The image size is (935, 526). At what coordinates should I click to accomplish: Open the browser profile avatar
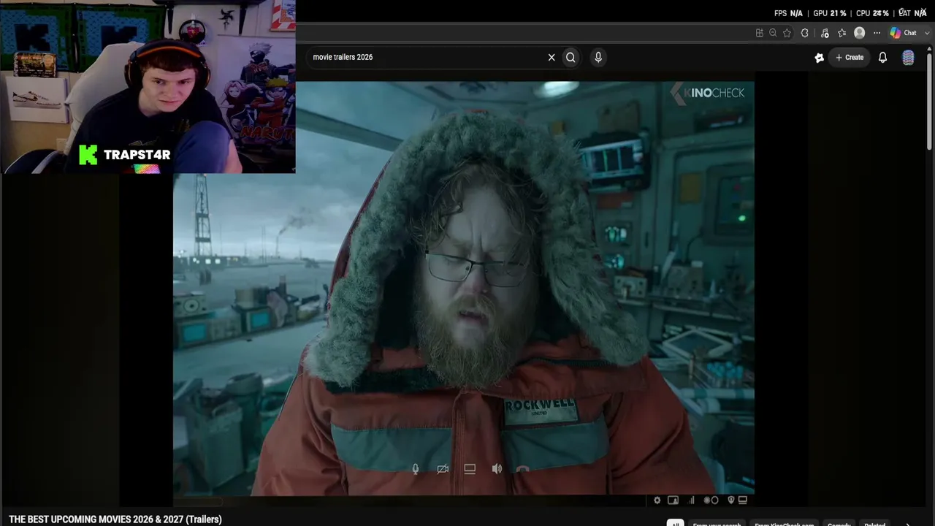click(860, 33)
